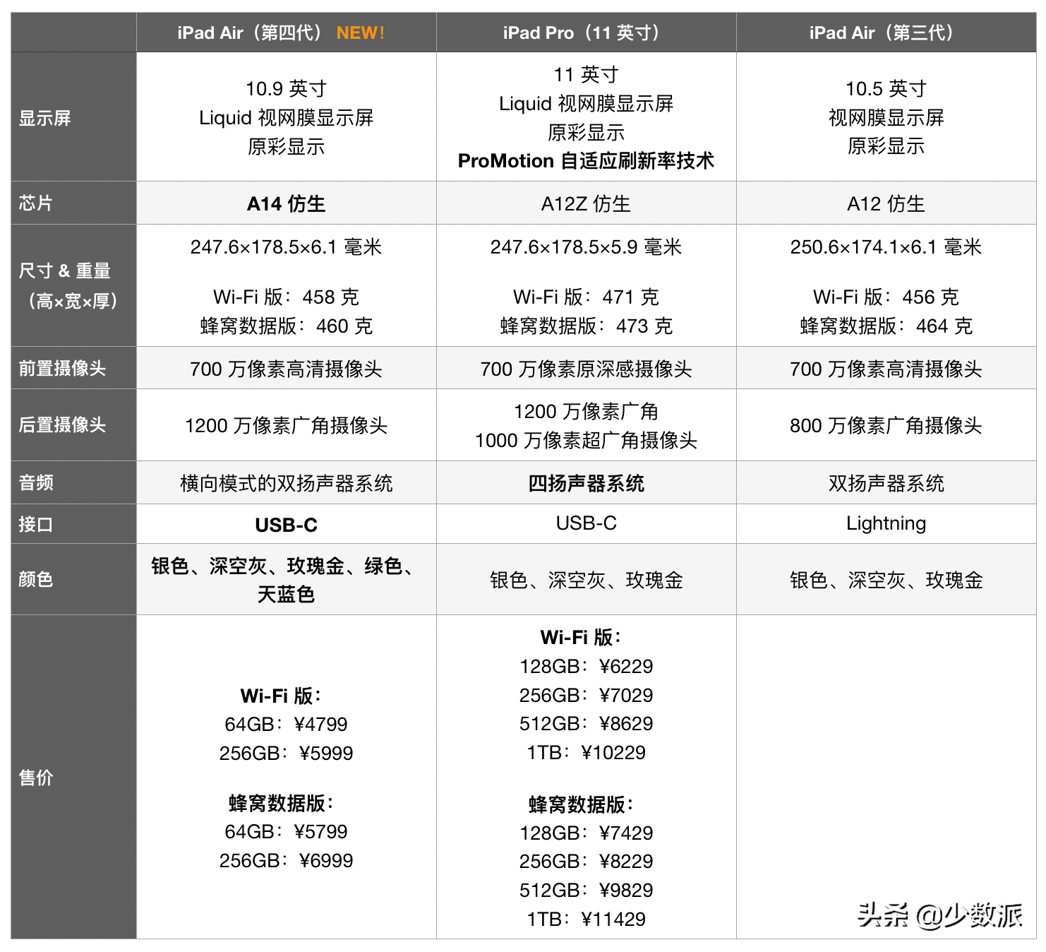Click the 247.6×178.5×5.9 毫米 dimensions
This screenshot has width=1046, height=952.
(x=586, y=247)
